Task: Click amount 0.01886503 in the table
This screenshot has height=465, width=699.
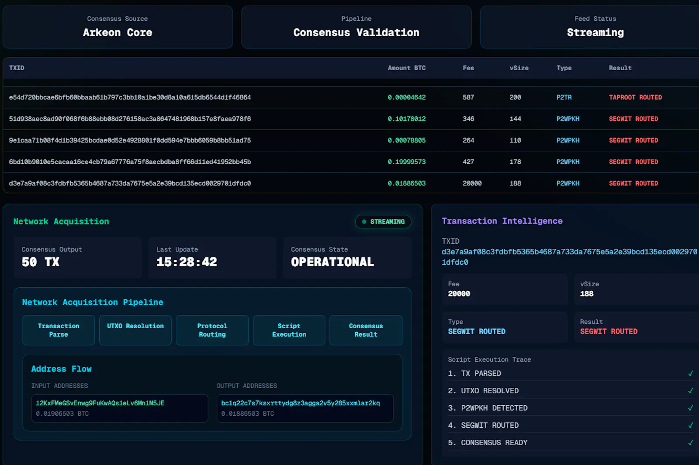Action: (407, 183)
